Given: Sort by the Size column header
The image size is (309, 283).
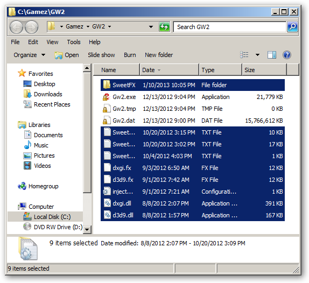Looking at the screenshot, I should click(x=264, y=70).
